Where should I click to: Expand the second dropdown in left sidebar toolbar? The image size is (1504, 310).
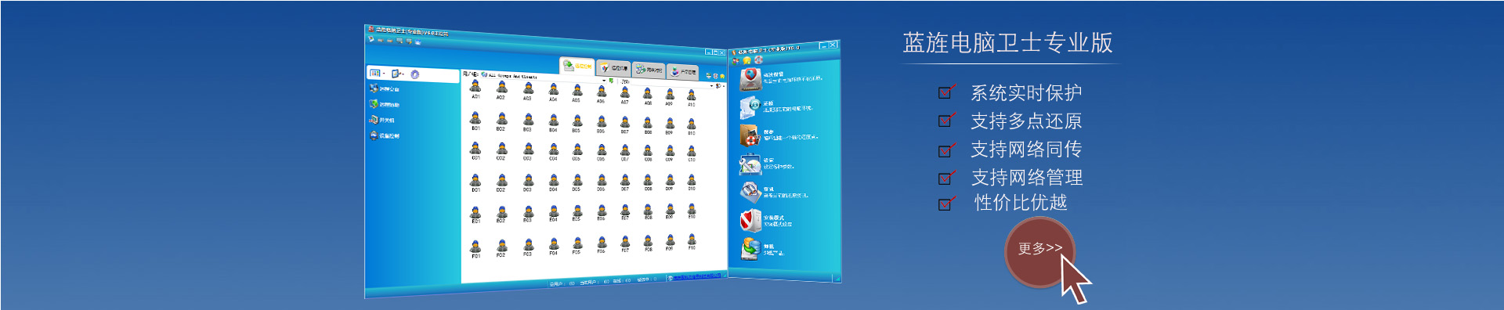coord(398,74)
